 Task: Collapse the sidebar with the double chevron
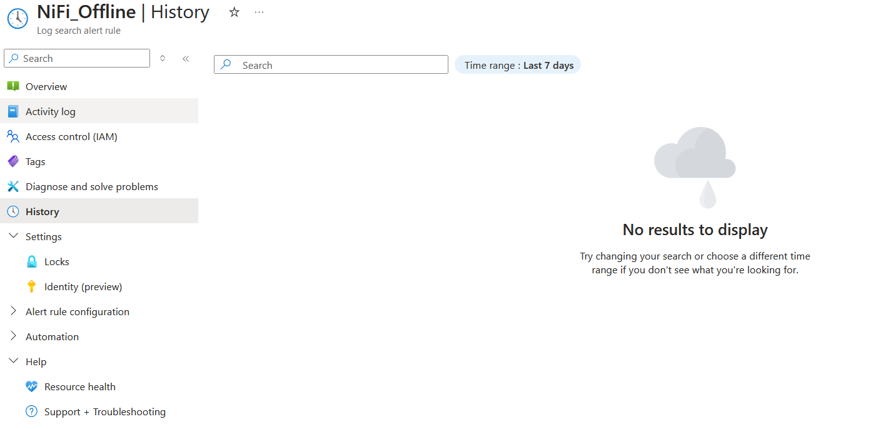(186, 58)
